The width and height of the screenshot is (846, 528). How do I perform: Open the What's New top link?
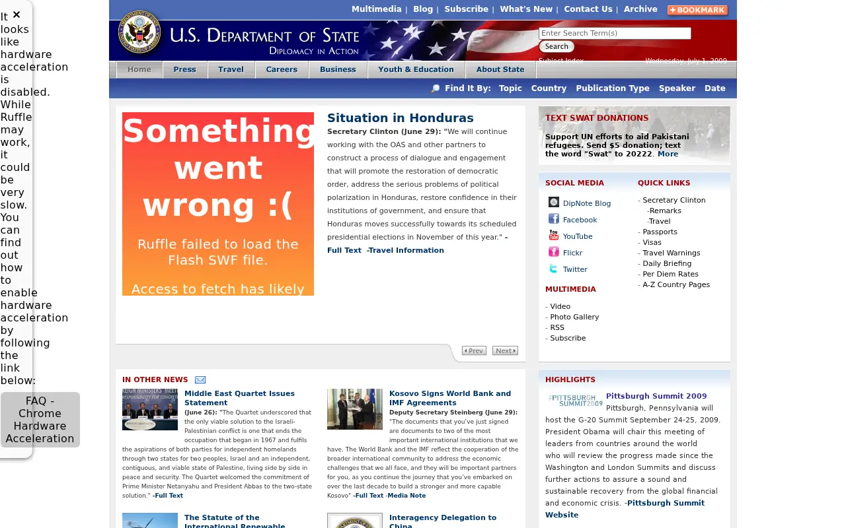[526, 9]
